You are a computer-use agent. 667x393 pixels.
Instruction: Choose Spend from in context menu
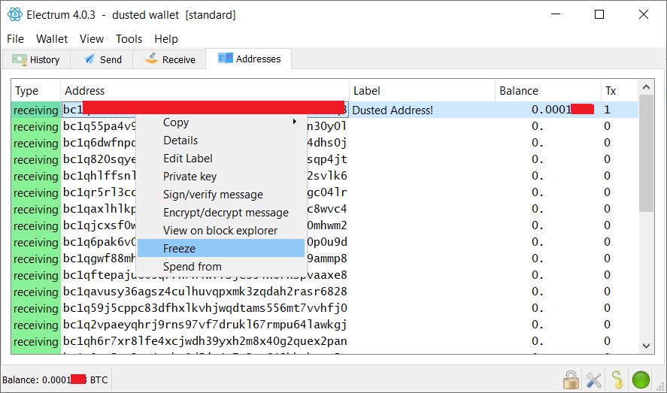(x=221, y=267)
